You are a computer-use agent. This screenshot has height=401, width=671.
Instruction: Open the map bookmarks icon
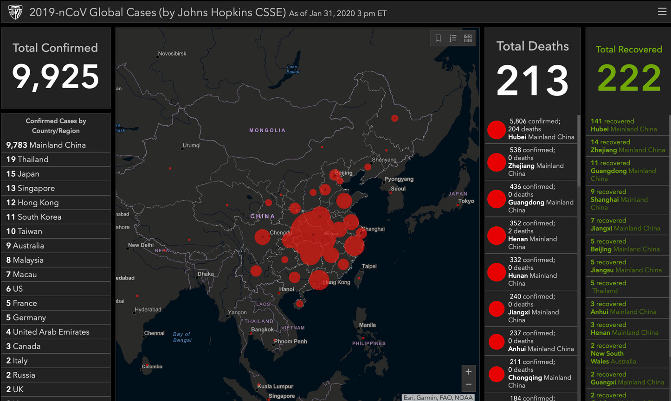click(438, 38)
